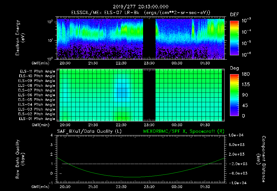
Task: Select the green MEXORBMC/SPF X, Spacecraft (R) legend
Action: (x=184, y=131)
